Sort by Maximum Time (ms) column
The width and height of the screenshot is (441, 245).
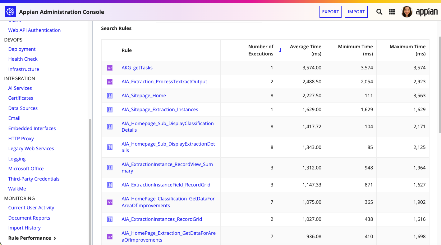pyautogui.click(x=407, y=50)
